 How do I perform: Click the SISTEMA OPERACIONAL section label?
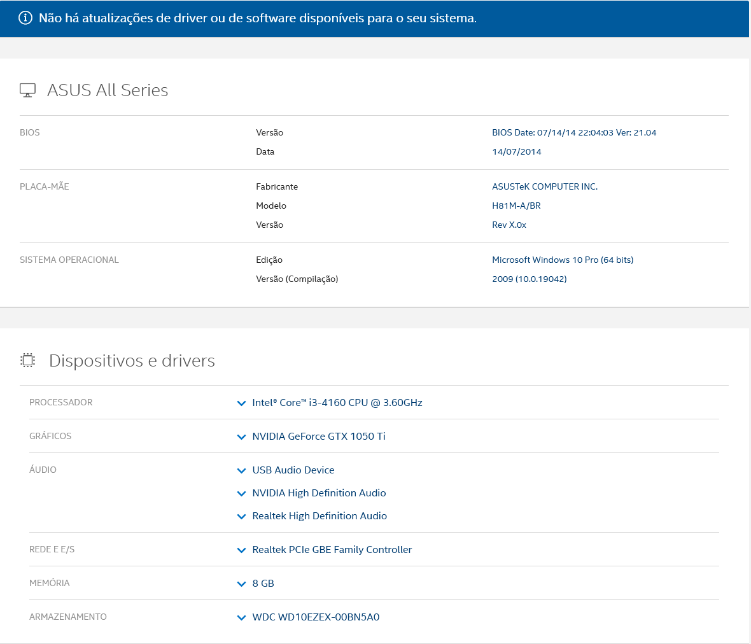coord(69,260)
